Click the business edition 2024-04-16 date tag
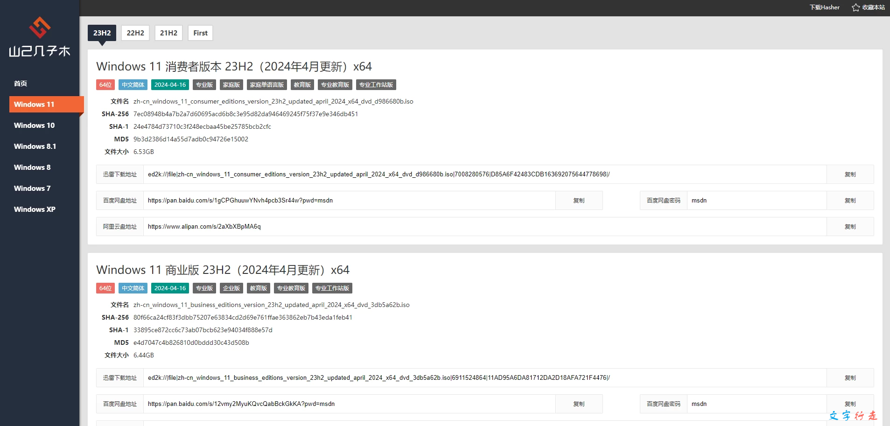 click(x=170, y=288)
